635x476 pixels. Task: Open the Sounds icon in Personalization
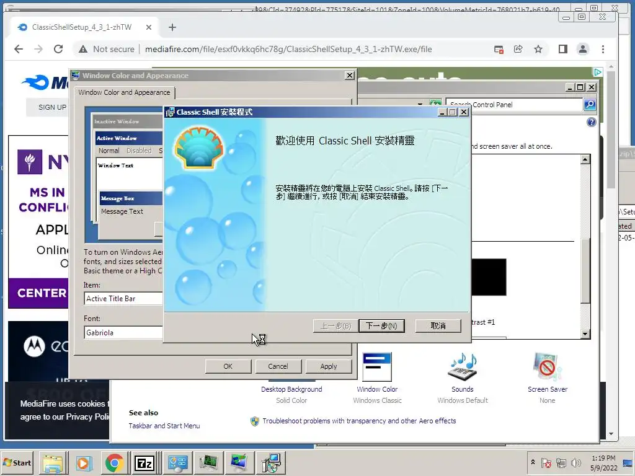point(462,367)
